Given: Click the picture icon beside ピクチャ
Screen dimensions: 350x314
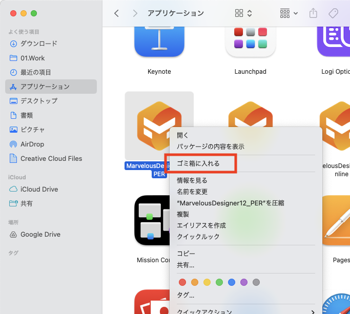Looking at the screenshot, I should 13,130.
